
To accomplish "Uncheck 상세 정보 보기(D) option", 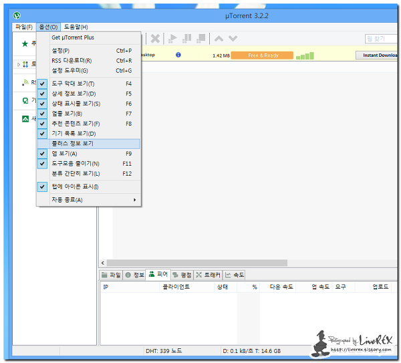I will 88,94.
